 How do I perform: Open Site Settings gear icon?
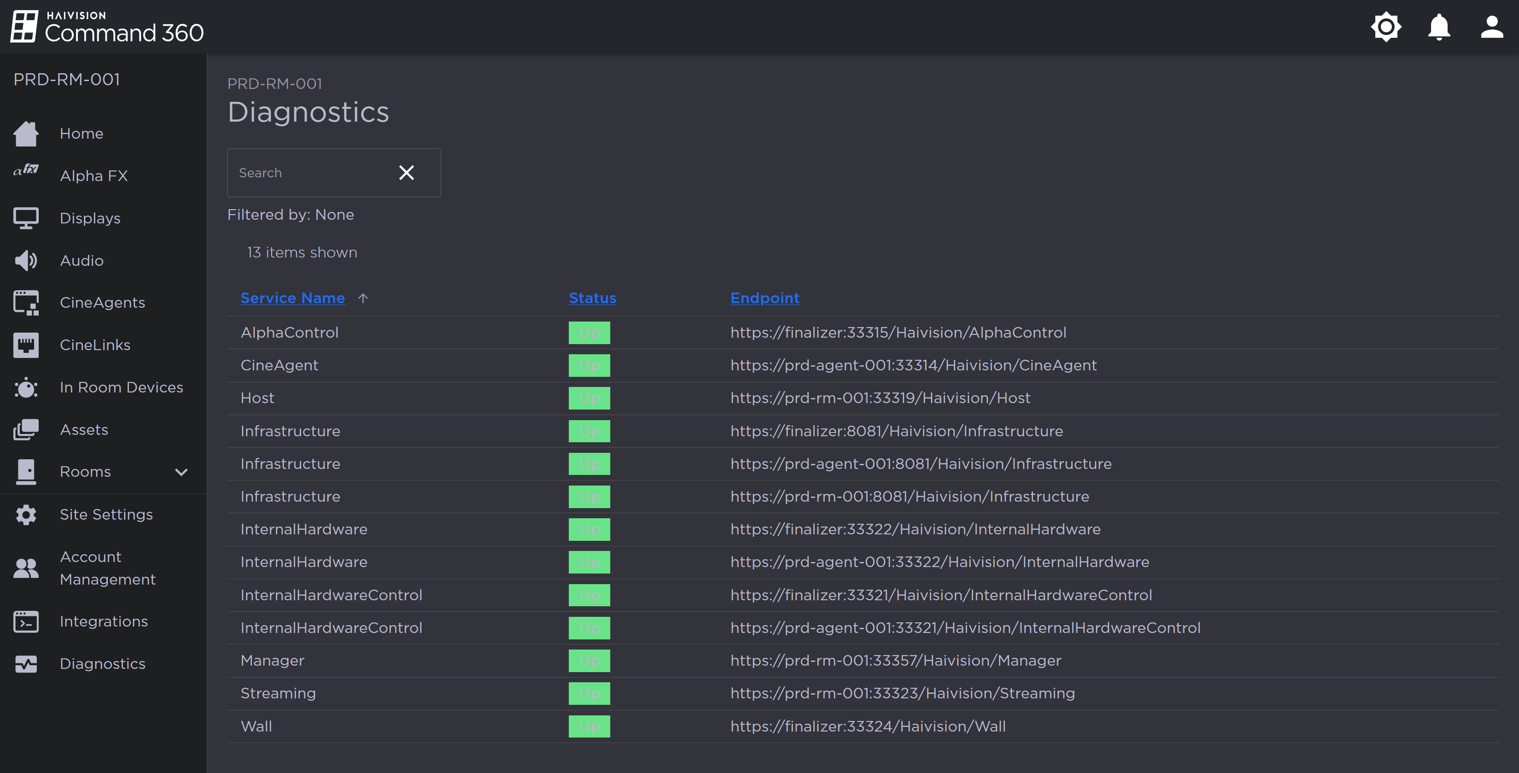26,514
